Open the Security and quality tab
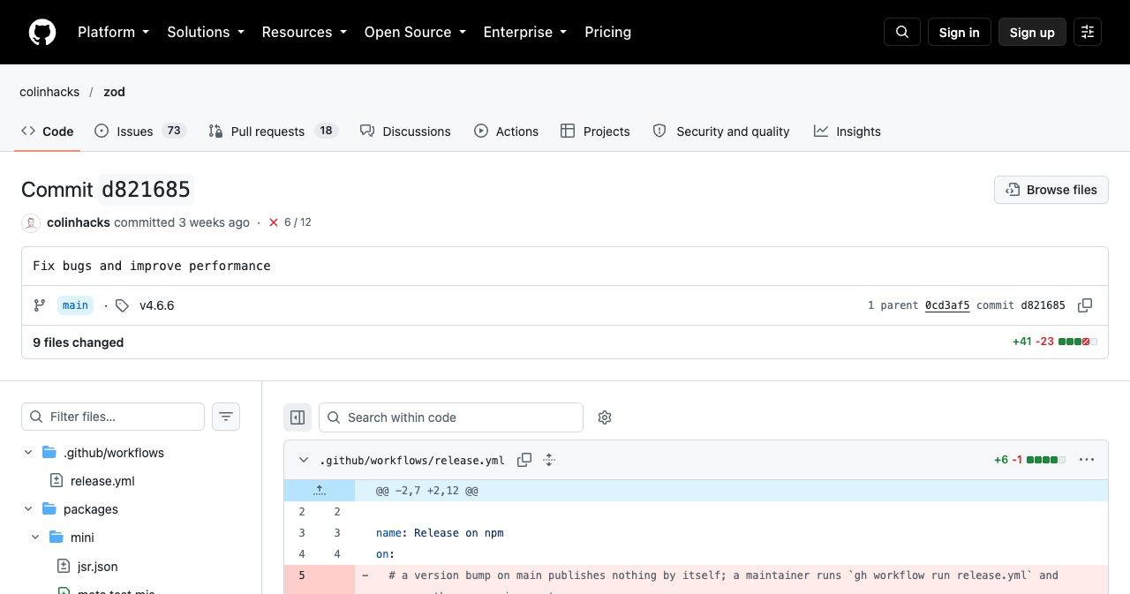The width and height of the screenshot is (1130, 594). tap(721, 132)
